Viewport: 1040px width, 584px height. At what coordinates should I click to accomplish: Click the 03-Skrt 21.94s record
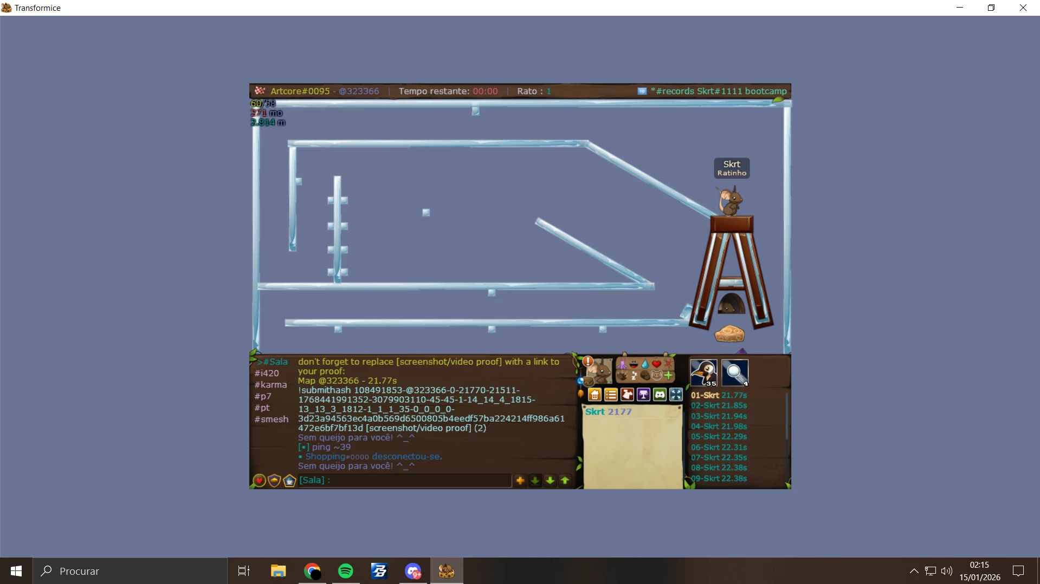click(x=719, y=416)
